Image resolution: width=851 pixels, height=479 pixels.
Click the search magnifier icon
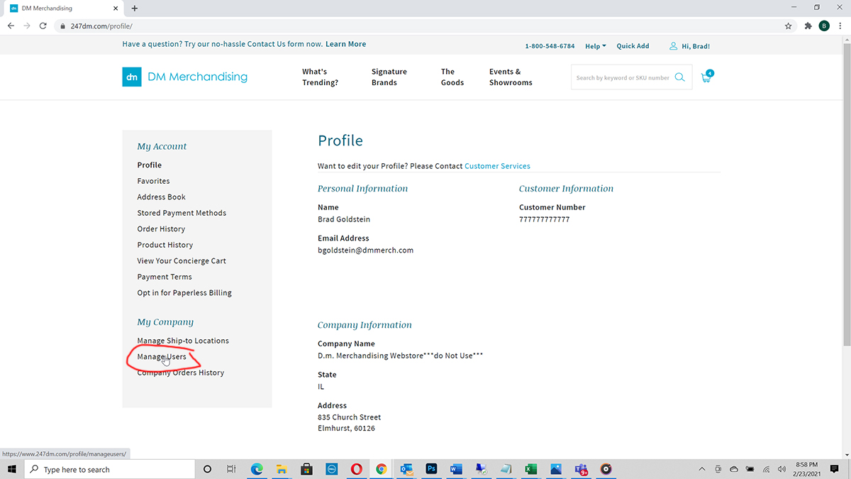coord(679,77)
